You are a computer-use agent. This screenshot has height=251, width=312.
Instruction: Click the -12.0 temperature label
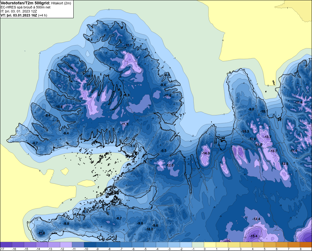(170, 166)
